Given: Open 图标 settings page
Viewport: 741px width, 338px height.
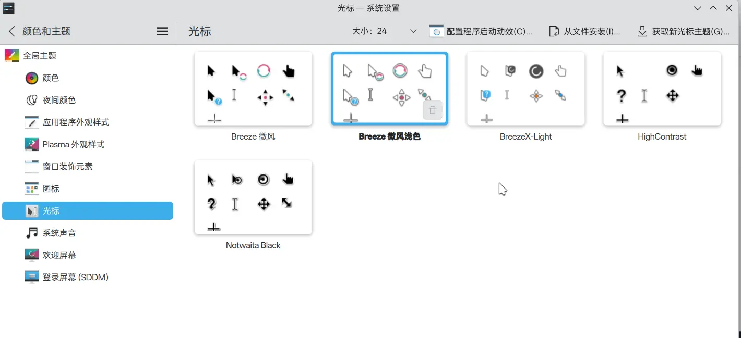Looking at the screenshot, I should (x=88, y=189).
